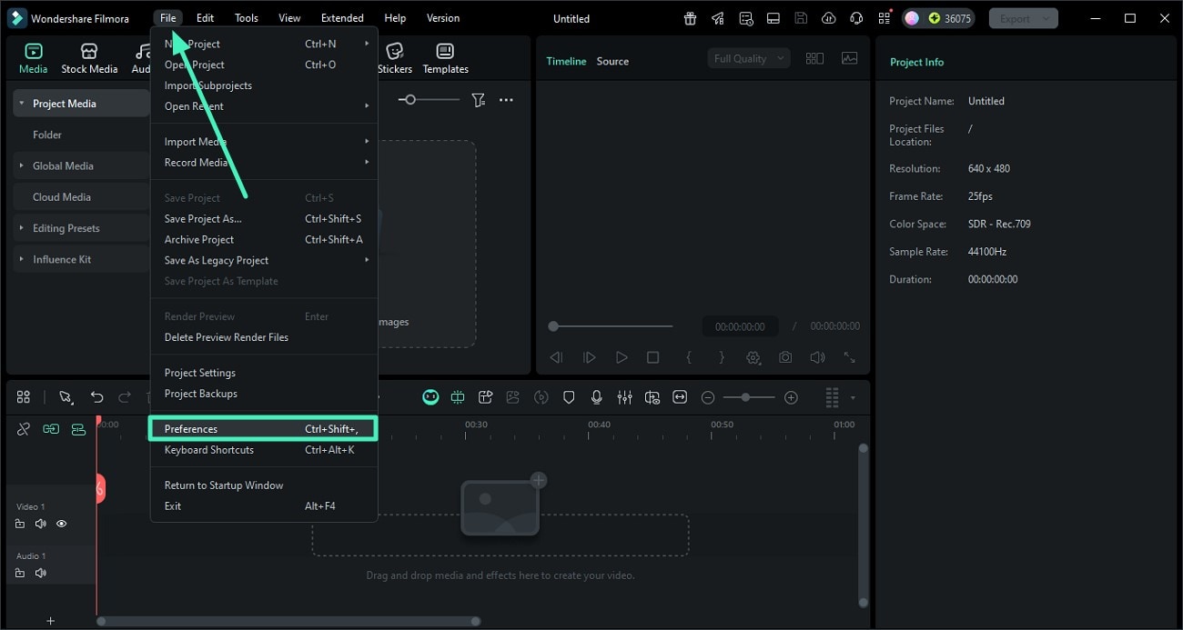
Task: Choose Preferences from the File menu
Action: [x=264, y=429]
